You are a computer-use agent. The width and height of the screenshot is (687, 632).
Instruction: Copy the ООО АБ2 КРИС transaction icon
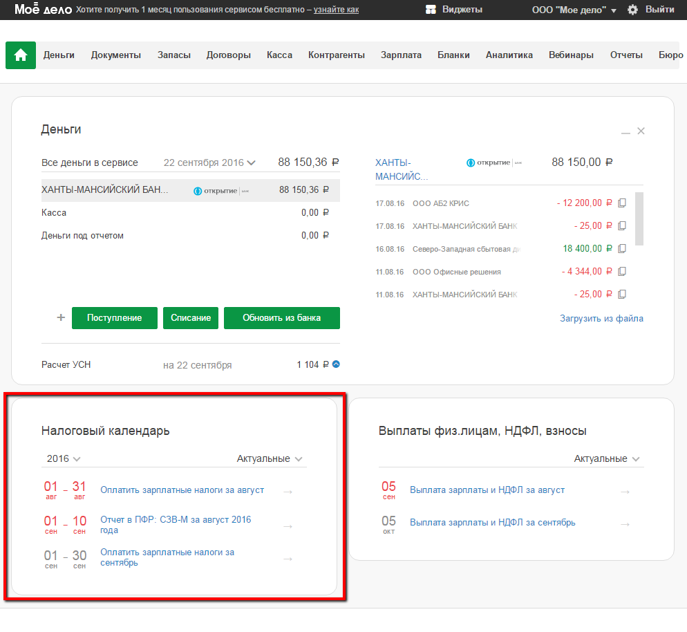(622, 203)
